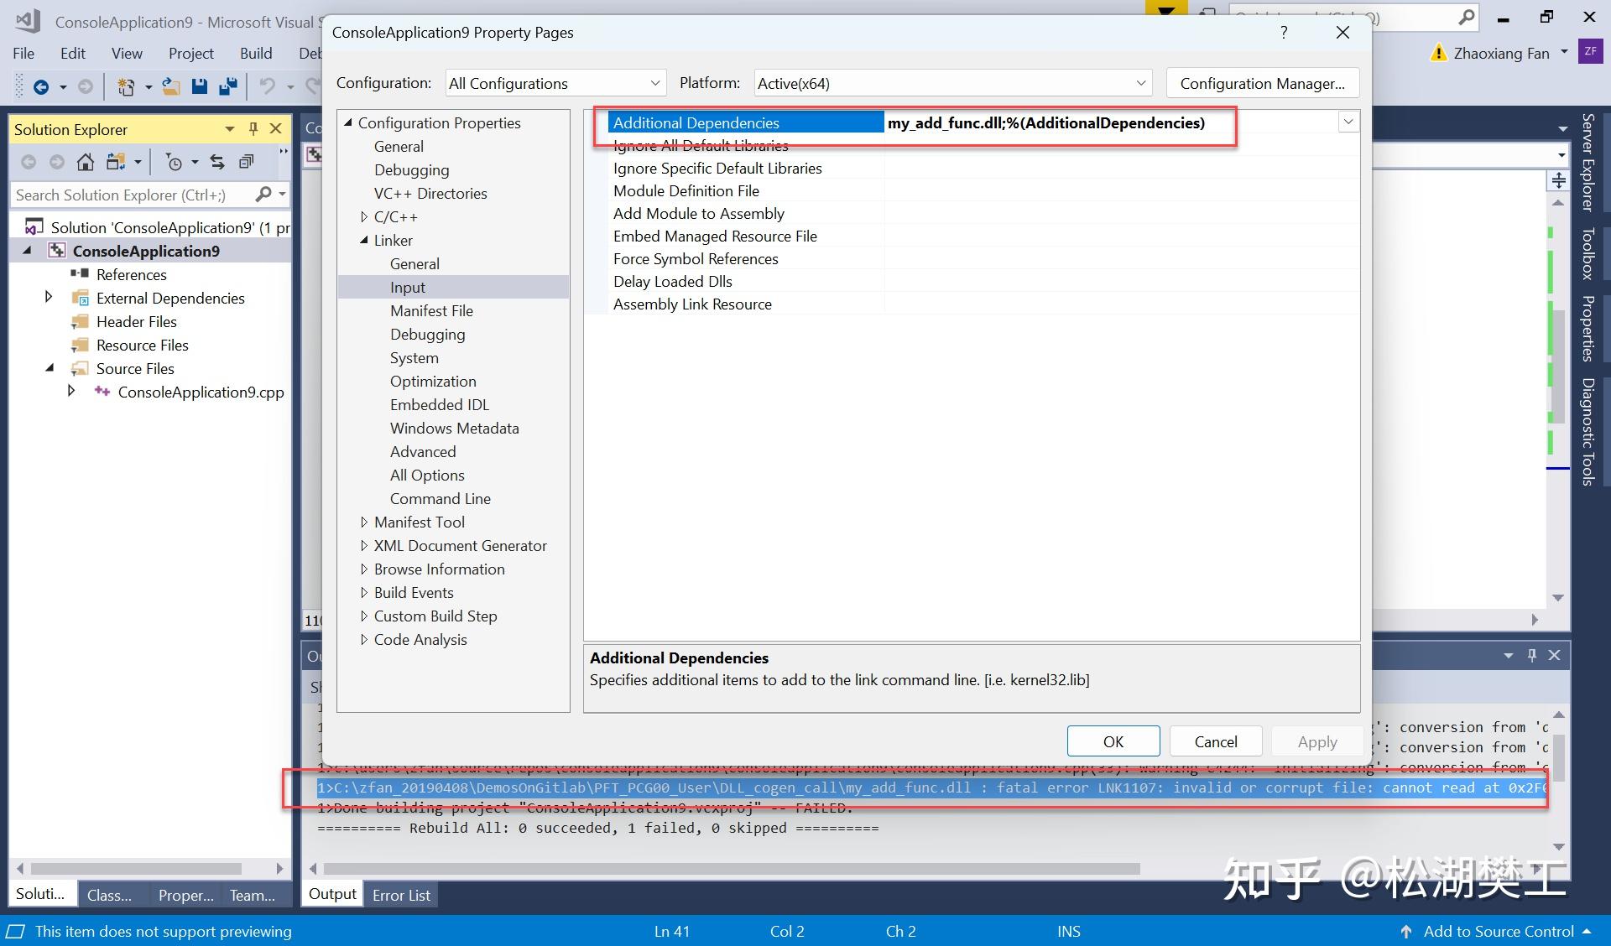Collapse the Linker tree node
Screen dimensions: 1611x946
tap(364, 241)
